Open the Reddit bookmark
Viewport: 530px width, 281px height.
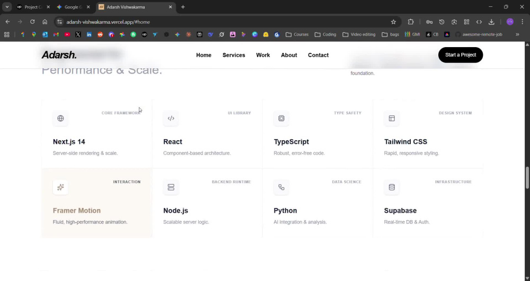point(100,34)
